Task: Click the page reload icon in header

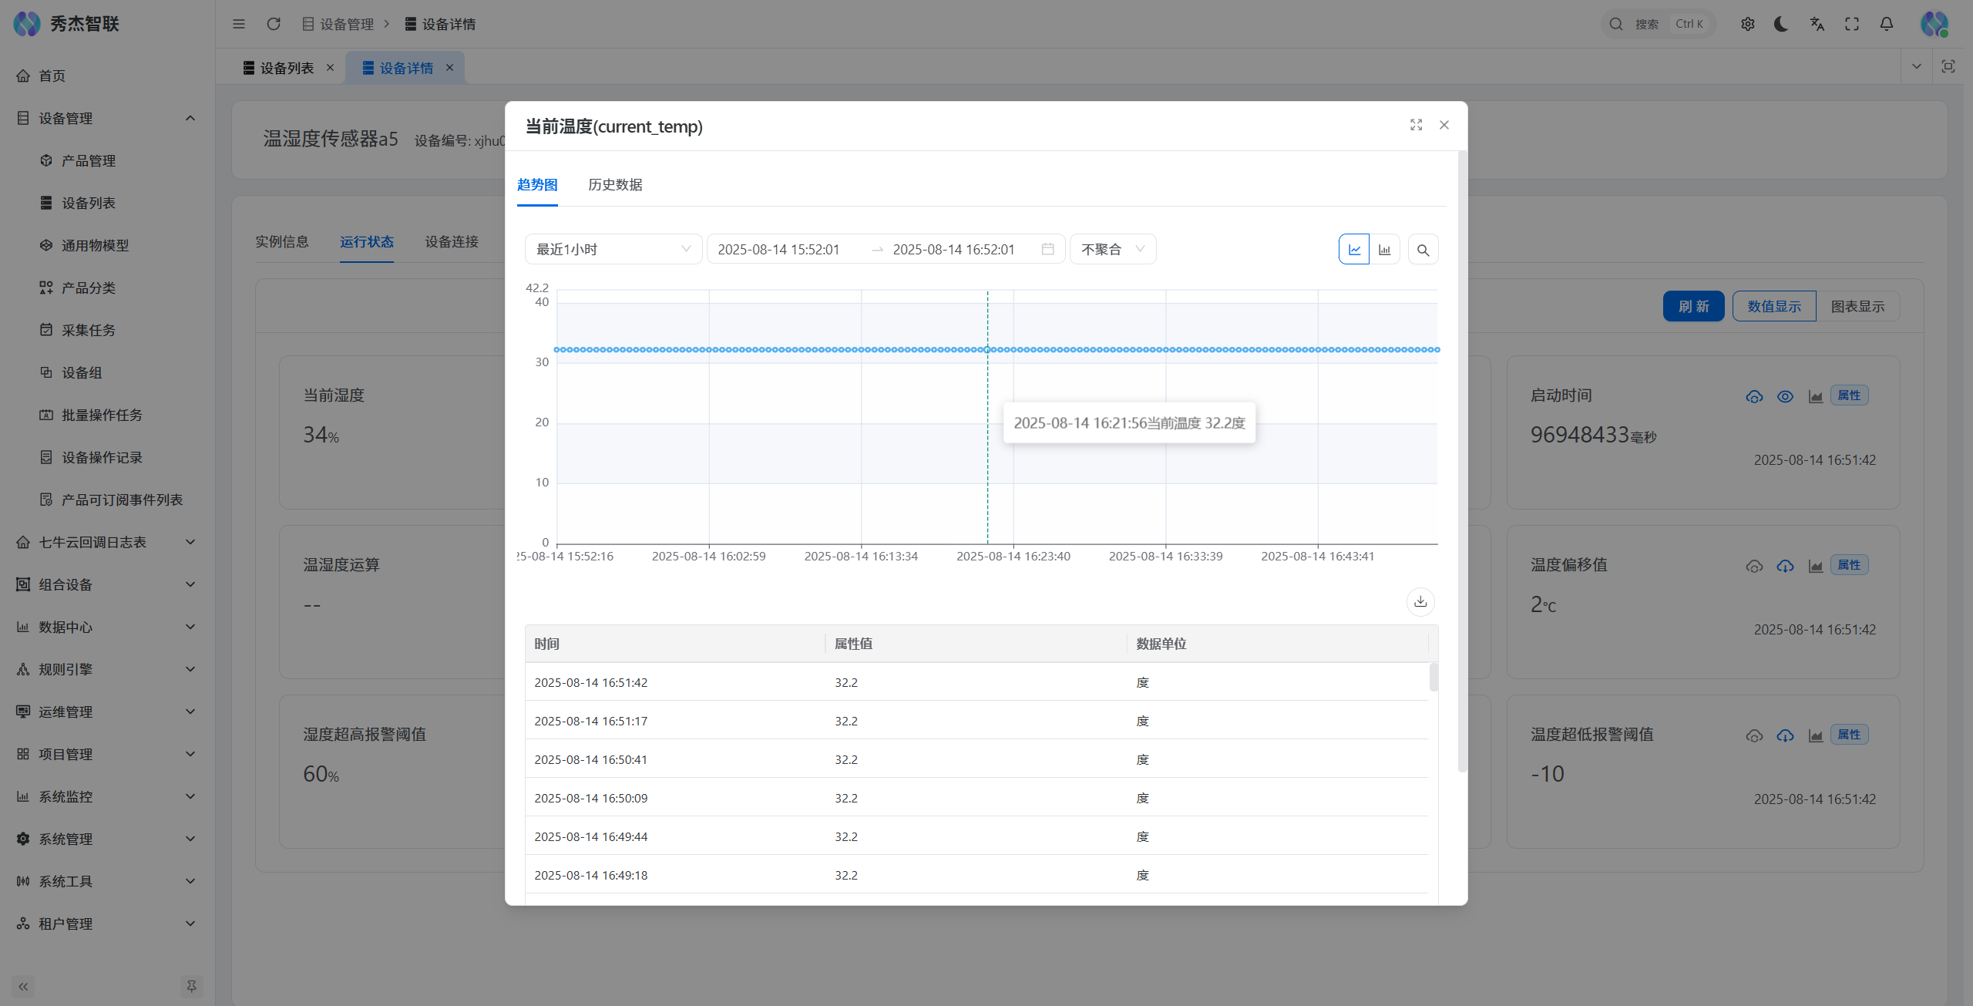Action: pos(273,24)
